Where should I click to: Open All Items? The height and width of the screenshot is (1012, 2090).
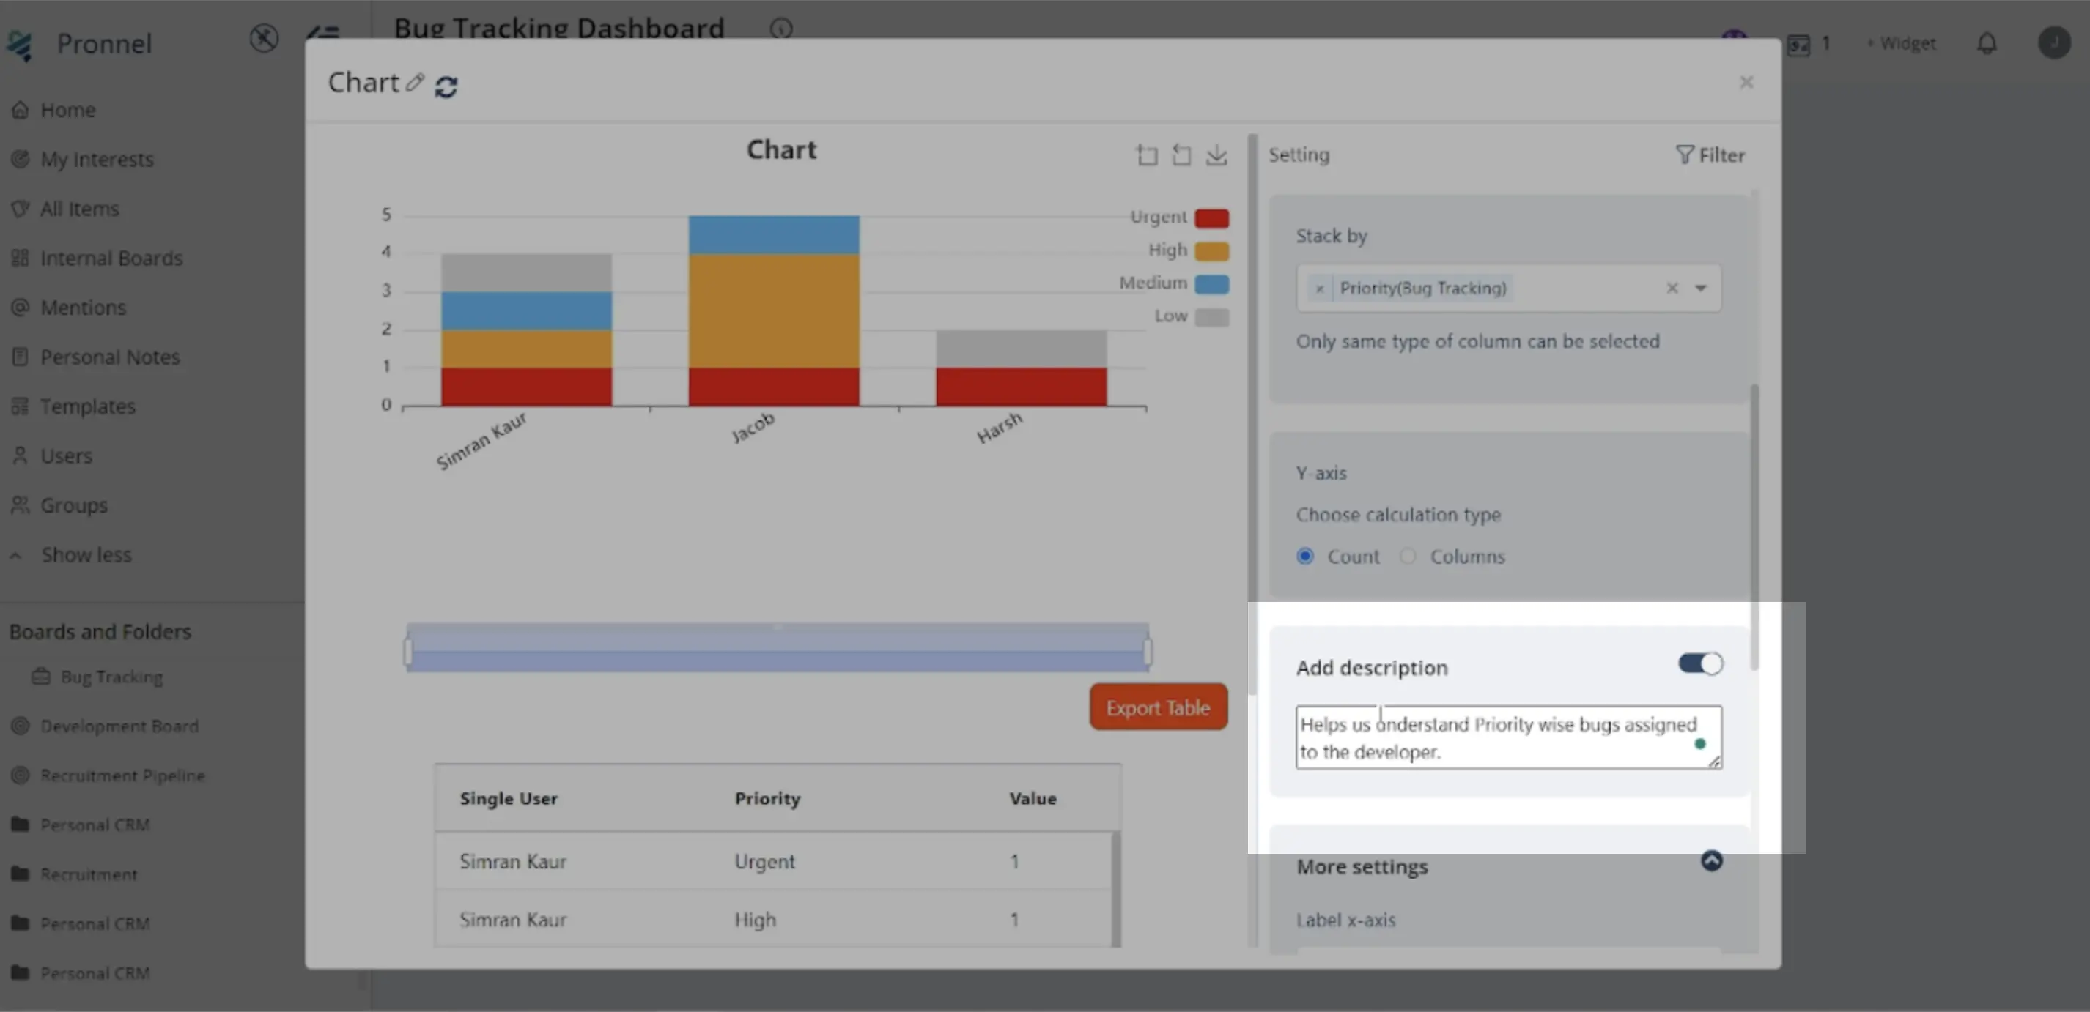click(x=65, y=209)
